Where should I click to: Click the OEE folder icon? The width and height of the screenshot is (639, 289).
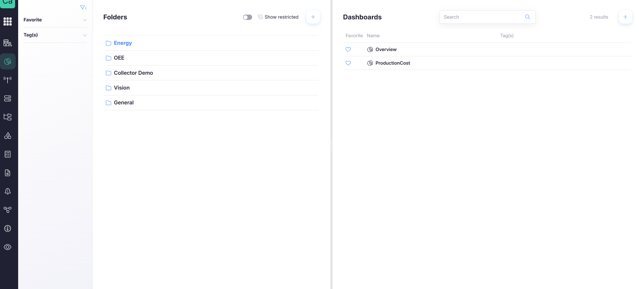(x=108, y=58)
